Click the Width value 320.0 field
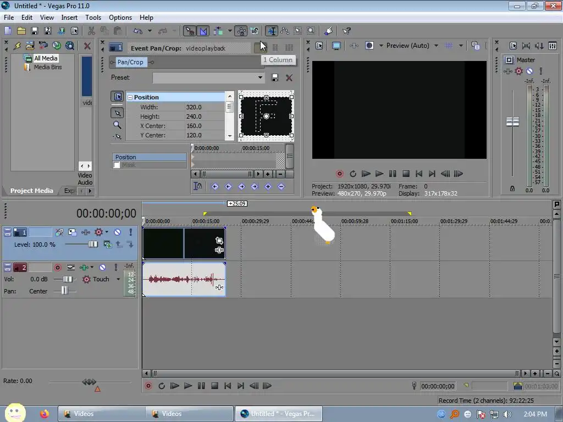563x422 pixels. tap(205, 107)
